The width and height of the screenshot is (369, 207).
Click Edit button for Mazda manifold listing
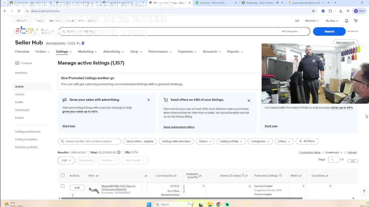pyautogui.click(x=77, y=188)
